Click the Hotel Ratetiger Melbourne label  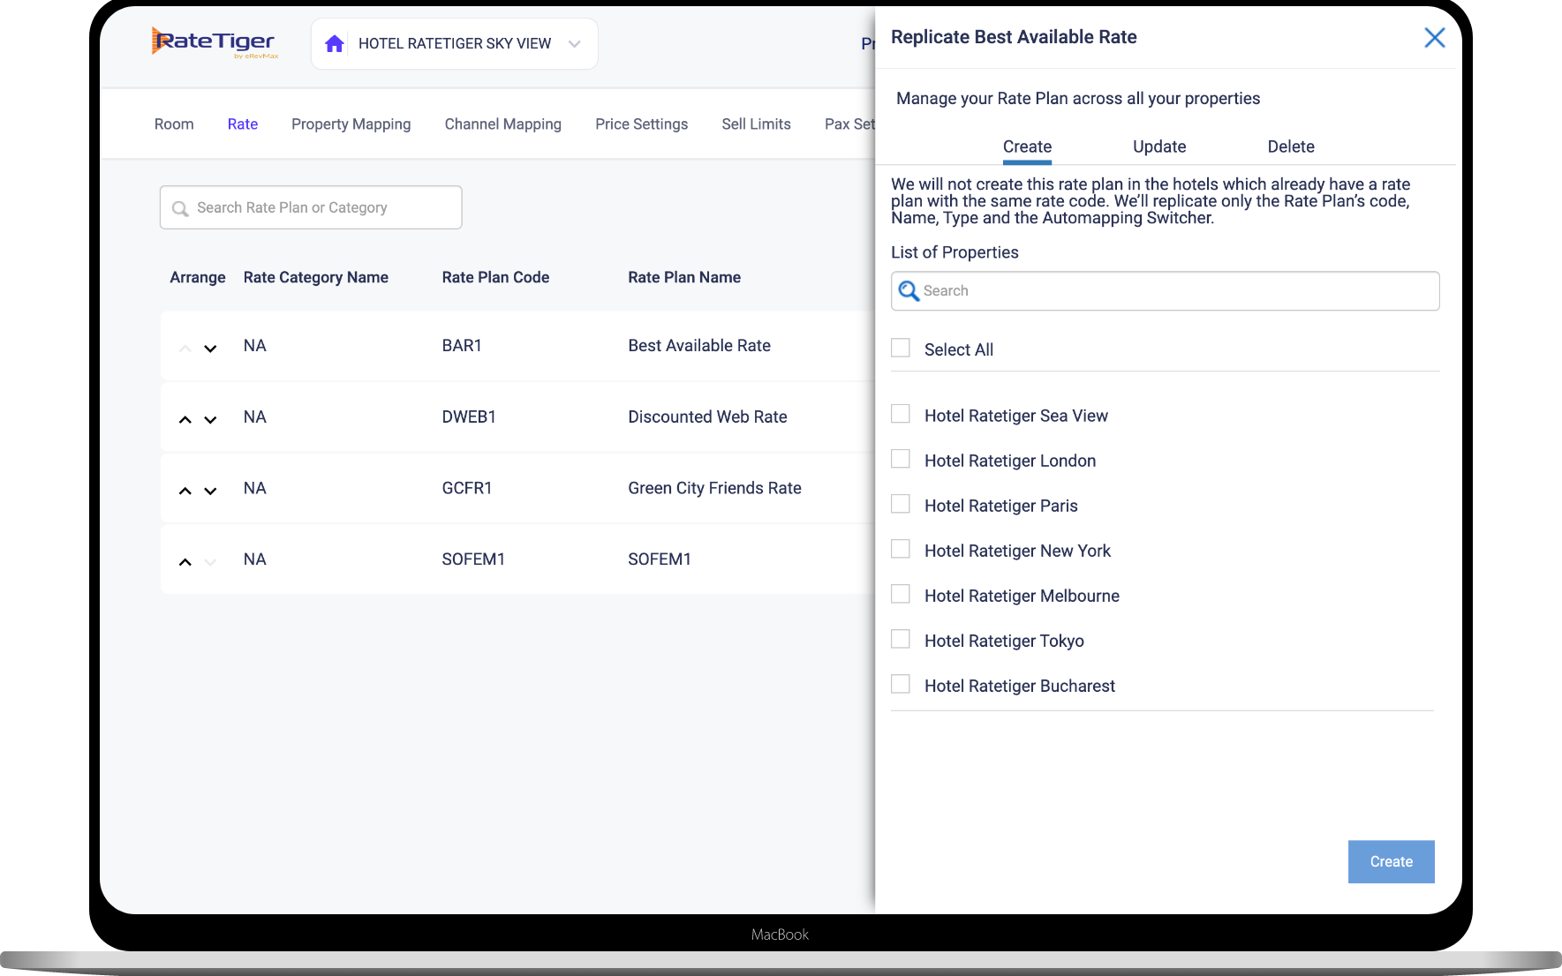pyautogui.click(x=1022, y=597)
